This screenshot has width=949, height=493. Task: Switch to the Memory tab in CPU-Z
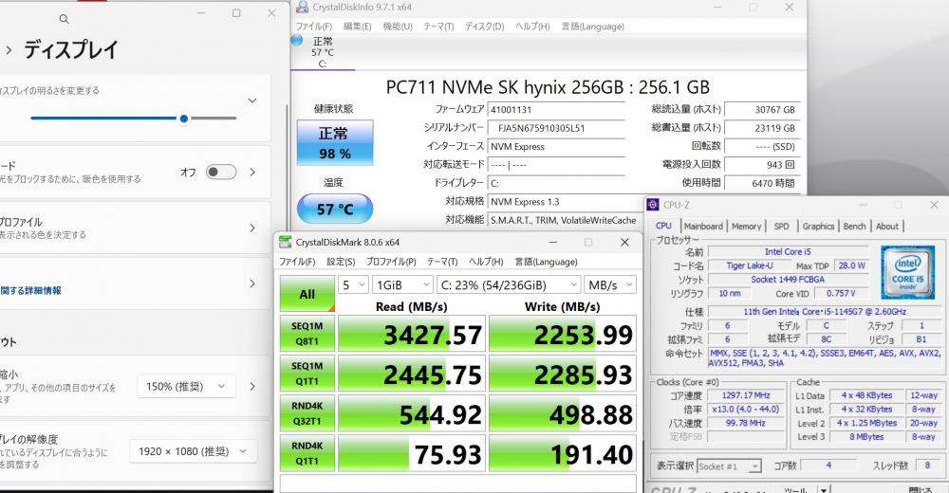(x=746, y=227)
